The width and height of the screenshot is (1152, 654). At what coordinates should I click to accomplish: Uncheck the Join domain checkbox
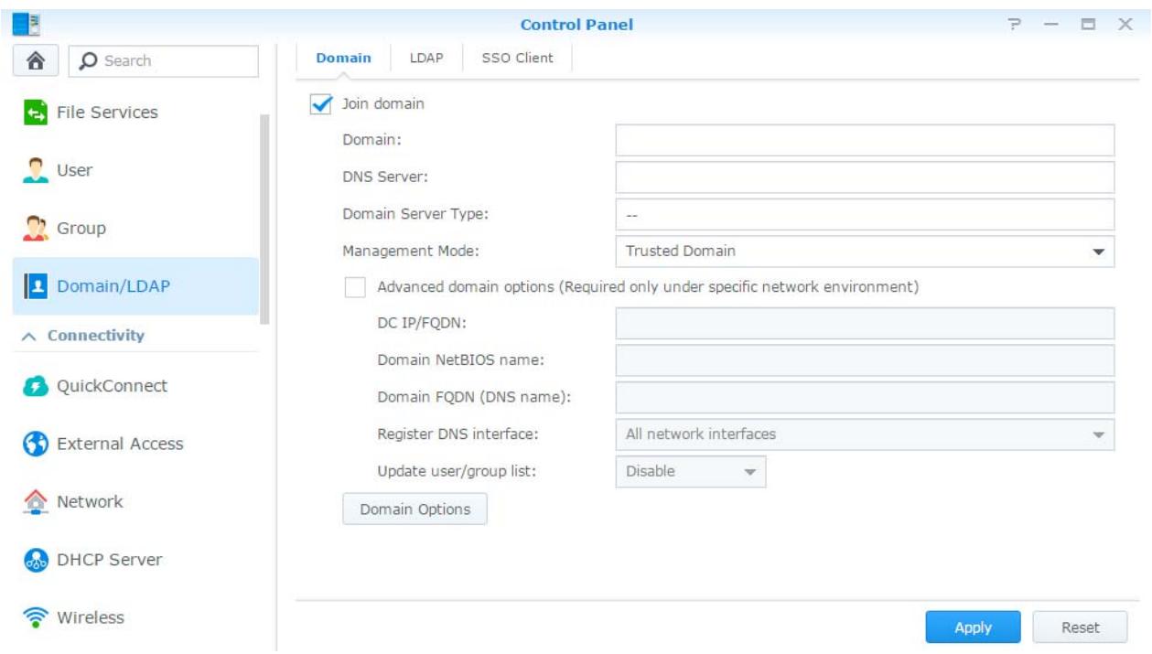pyautogui.click(x=321, y=103)
